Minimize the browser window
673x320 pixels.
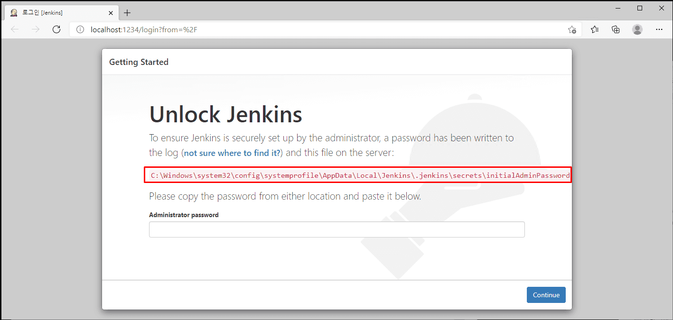point(618,8)
